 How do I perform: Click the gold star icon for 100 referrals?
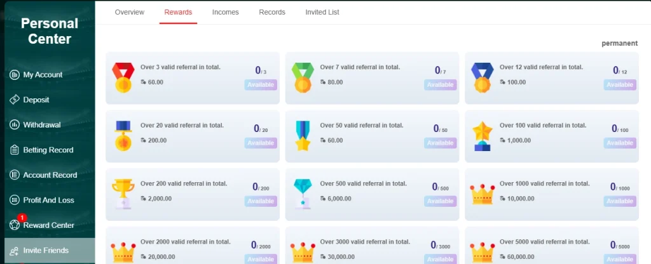click(x=482, y=135)
